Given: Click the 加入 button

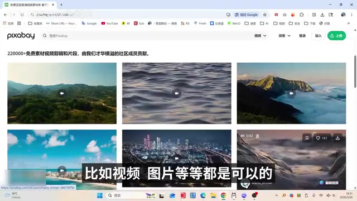Looking at the screenshot, I should pyautogui.click(x=318, y=36).
